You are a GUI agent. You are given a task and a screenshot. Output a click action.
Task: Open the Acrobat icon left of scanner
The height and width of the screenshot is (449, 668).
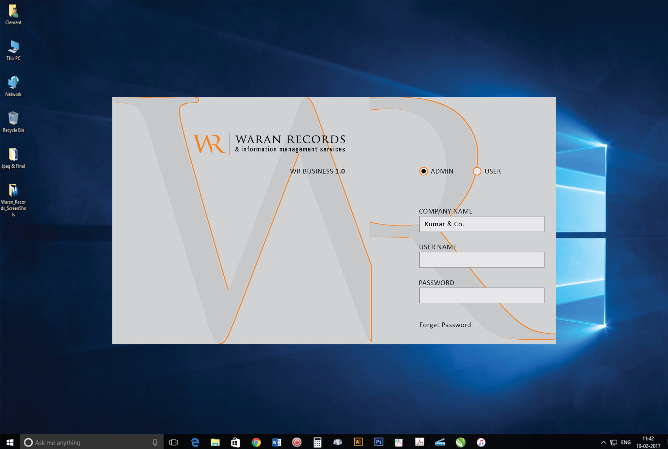point(420,442)
